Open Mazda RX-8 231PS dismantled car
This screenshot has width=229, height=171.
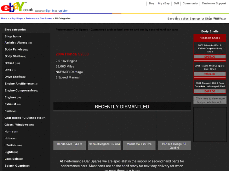(x=139, y=145)
